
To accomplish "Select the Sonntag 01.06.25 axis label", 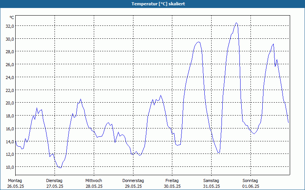I will click(x=250, y=184).
